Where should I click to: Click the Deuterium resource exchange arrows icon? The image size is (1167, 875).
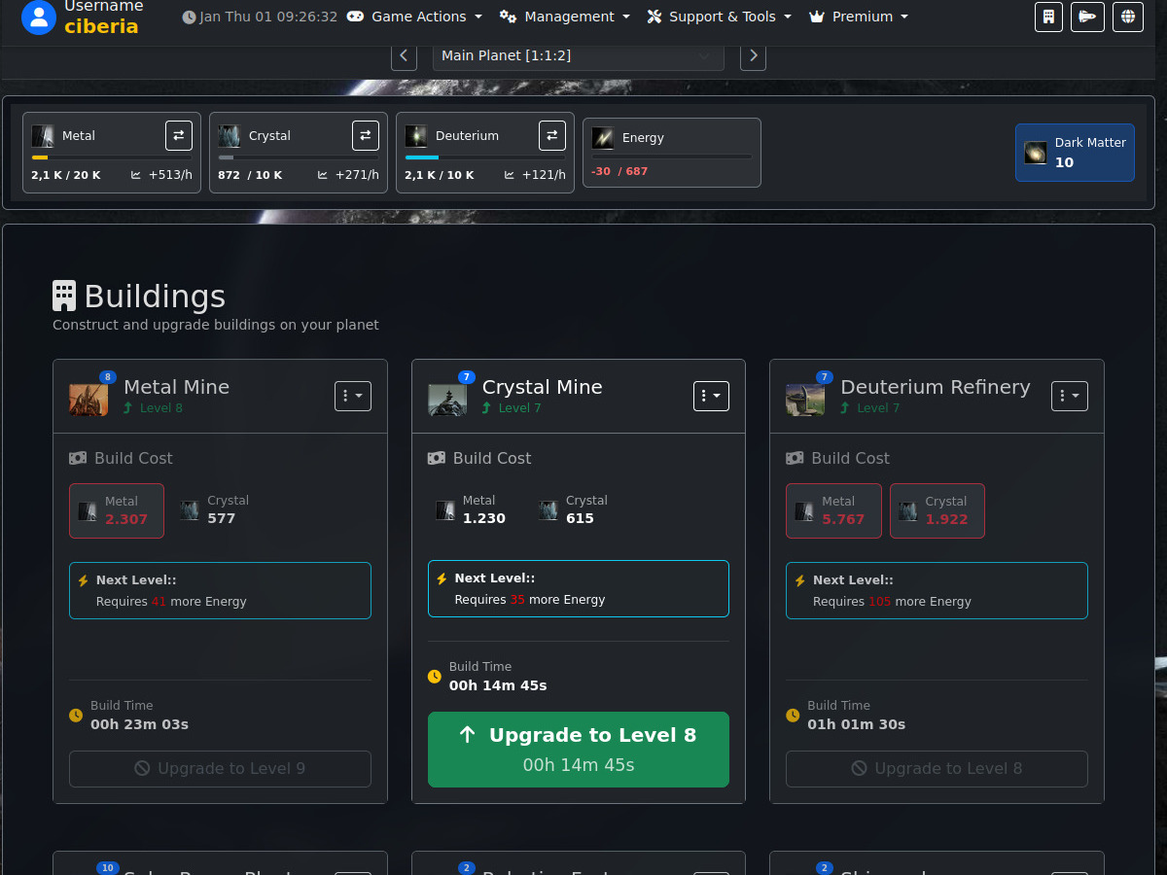pyautogui.click(x=552, y=136)
